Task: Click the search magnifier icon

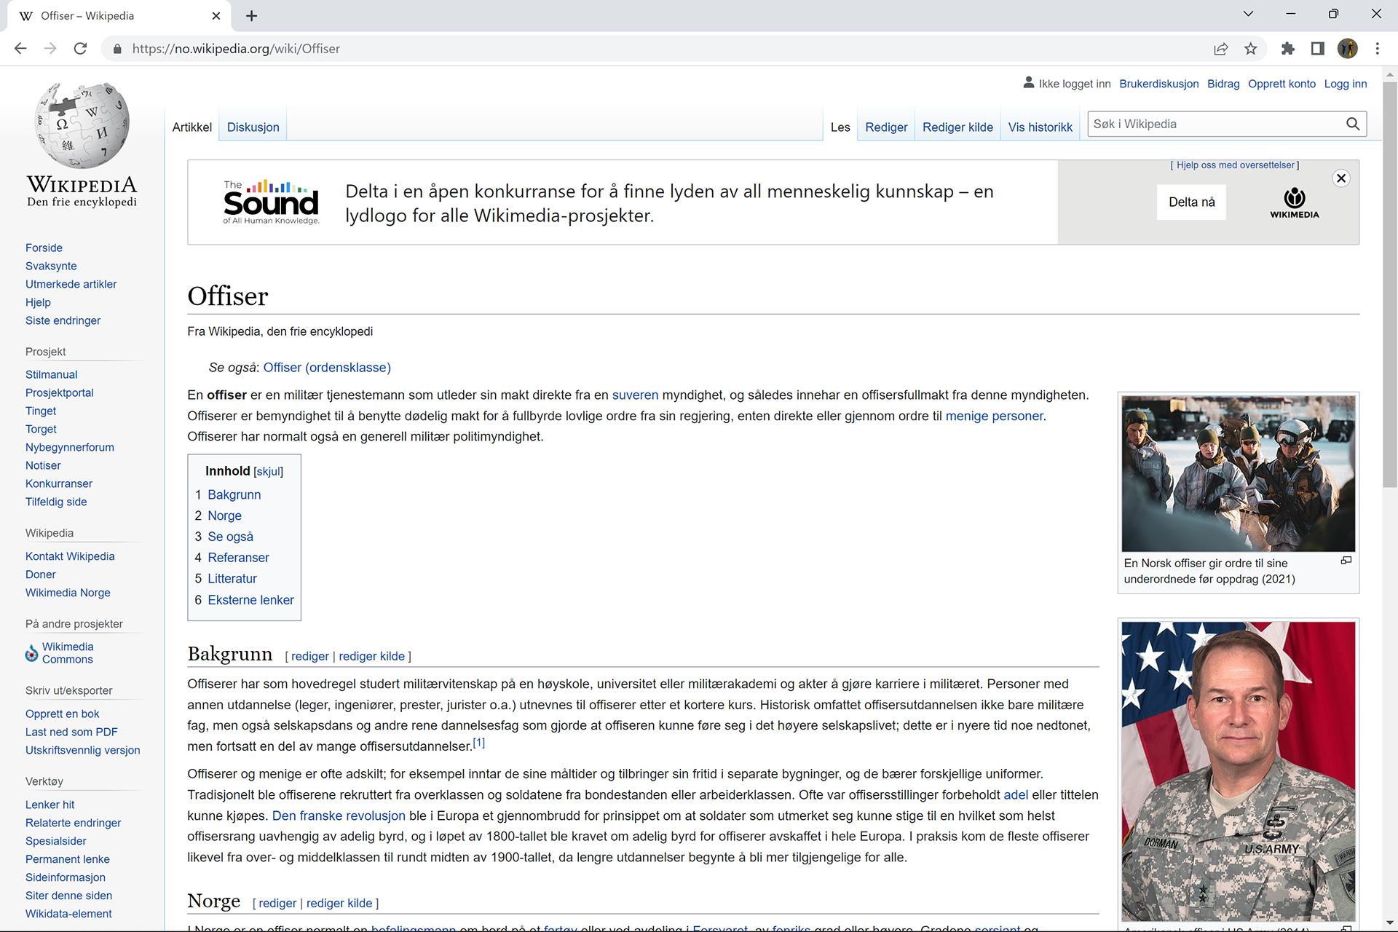Action: 1353,124
